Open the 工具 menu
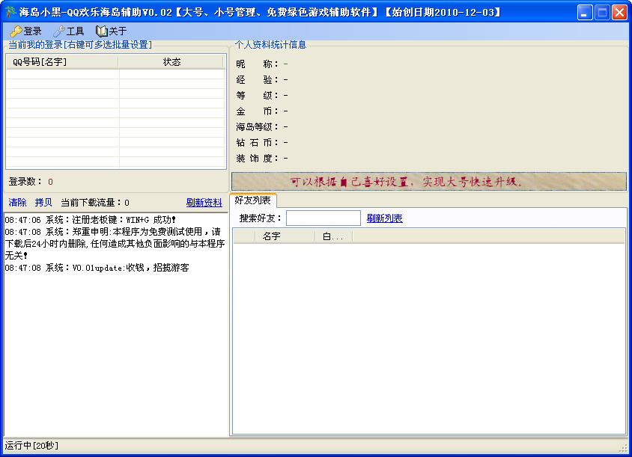 [69, 31]
